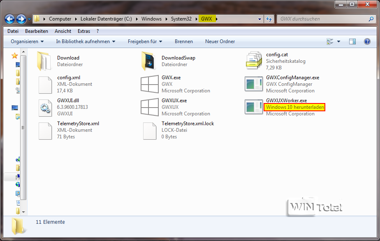Select the GWXUXWorker.exe icon
380x241 pixels.
click(x=254, y=107)
